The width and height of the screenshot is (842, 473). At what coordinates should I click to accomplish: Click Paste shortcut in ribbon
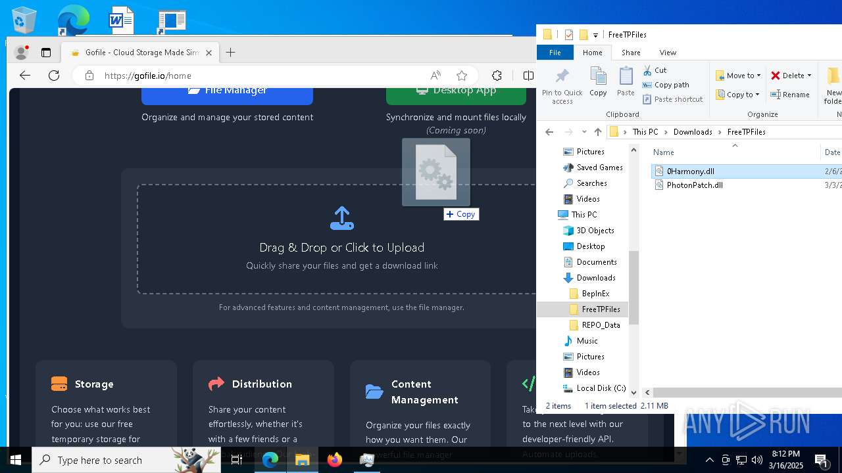[x=672, y=99]
